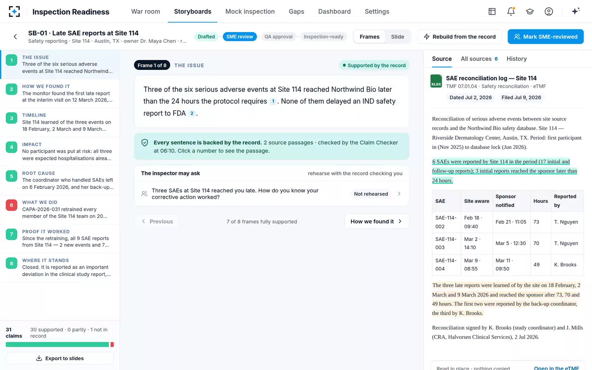
Task: Open the notifications bell
Action: [511, 12]
